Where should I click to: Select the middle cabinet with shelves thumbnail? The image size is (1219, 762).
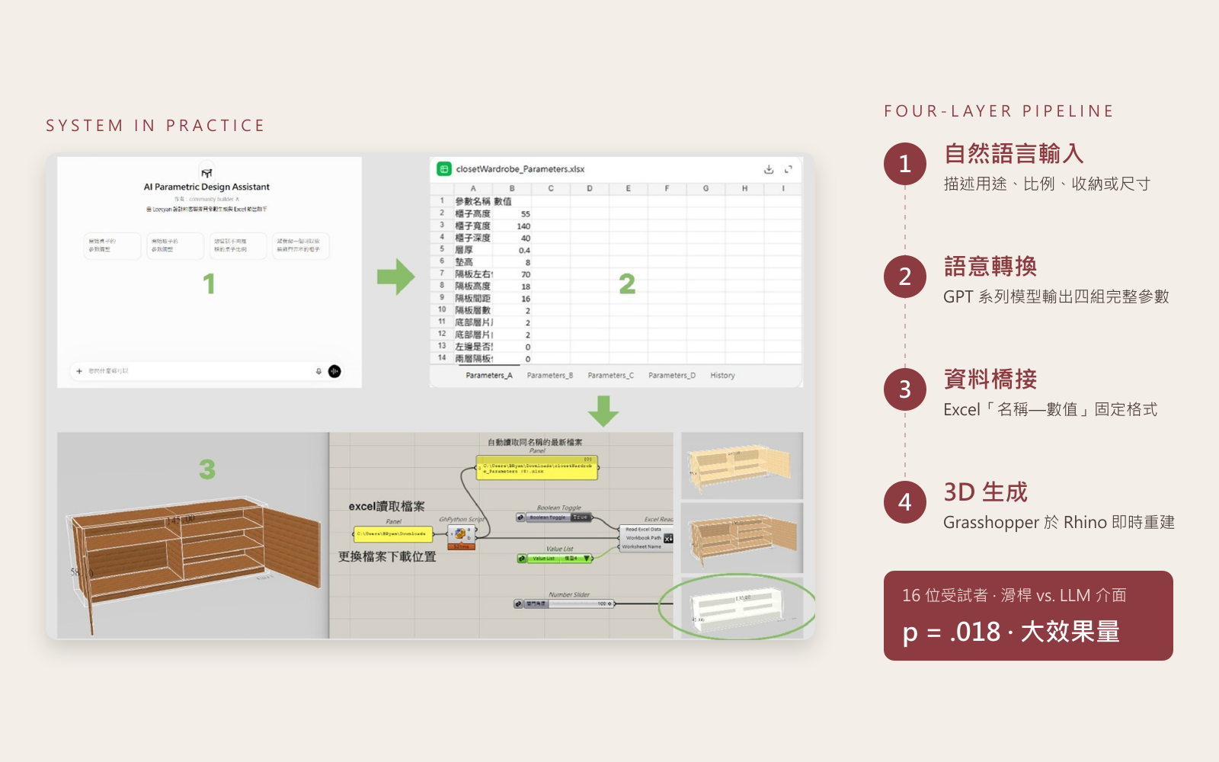pos(742,538)
